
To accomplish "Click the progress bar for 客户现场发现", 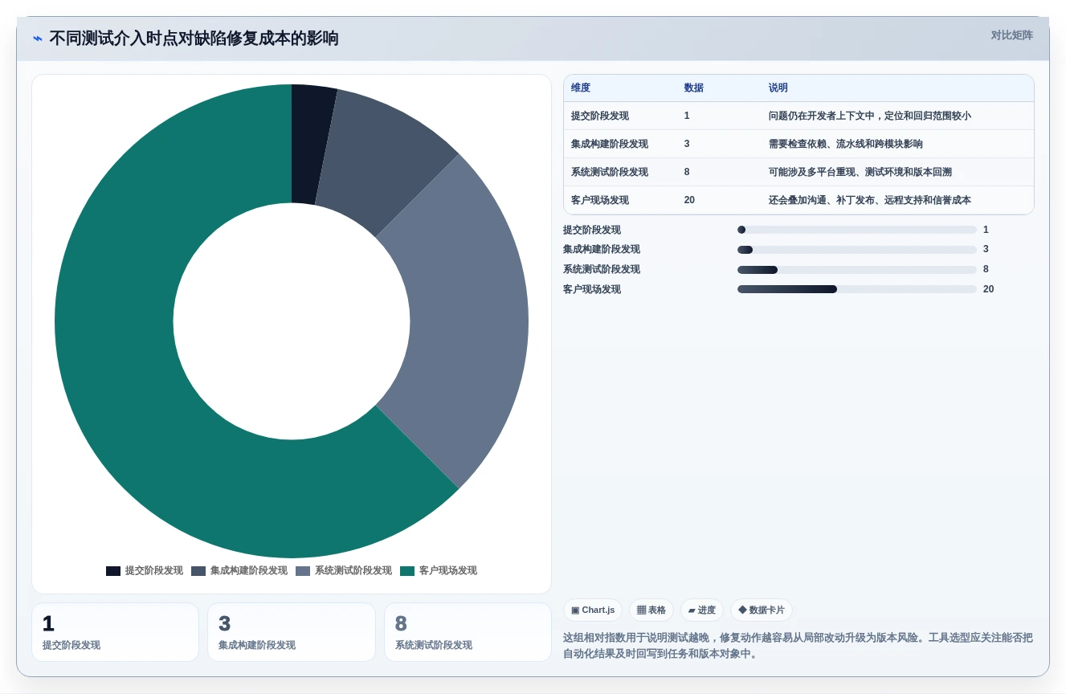I will [857, 289].
